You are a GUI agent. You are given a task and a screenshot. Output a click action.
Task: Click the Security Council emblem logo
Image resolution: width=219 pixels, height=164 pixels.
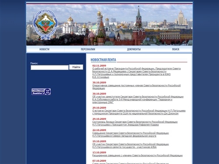(x=46, y=25)
